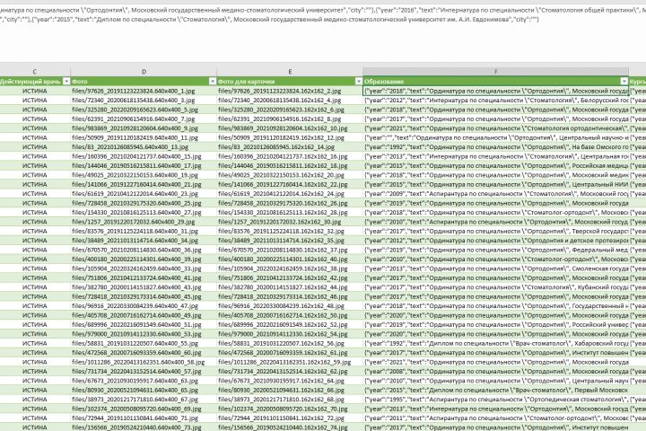The width and height of the screenshot is (646, 431).
Task: Open the filter dropdown for Фото column
Action: coord(213,82)
